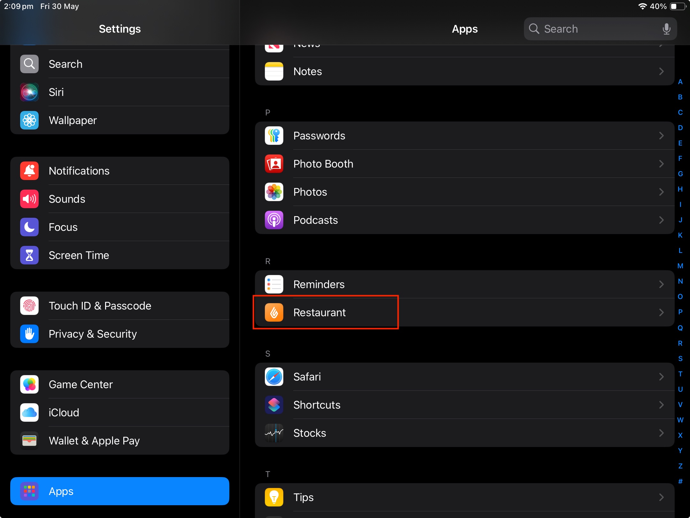
Task: Focus the Apps search field
Action: [x=600, y=29]
